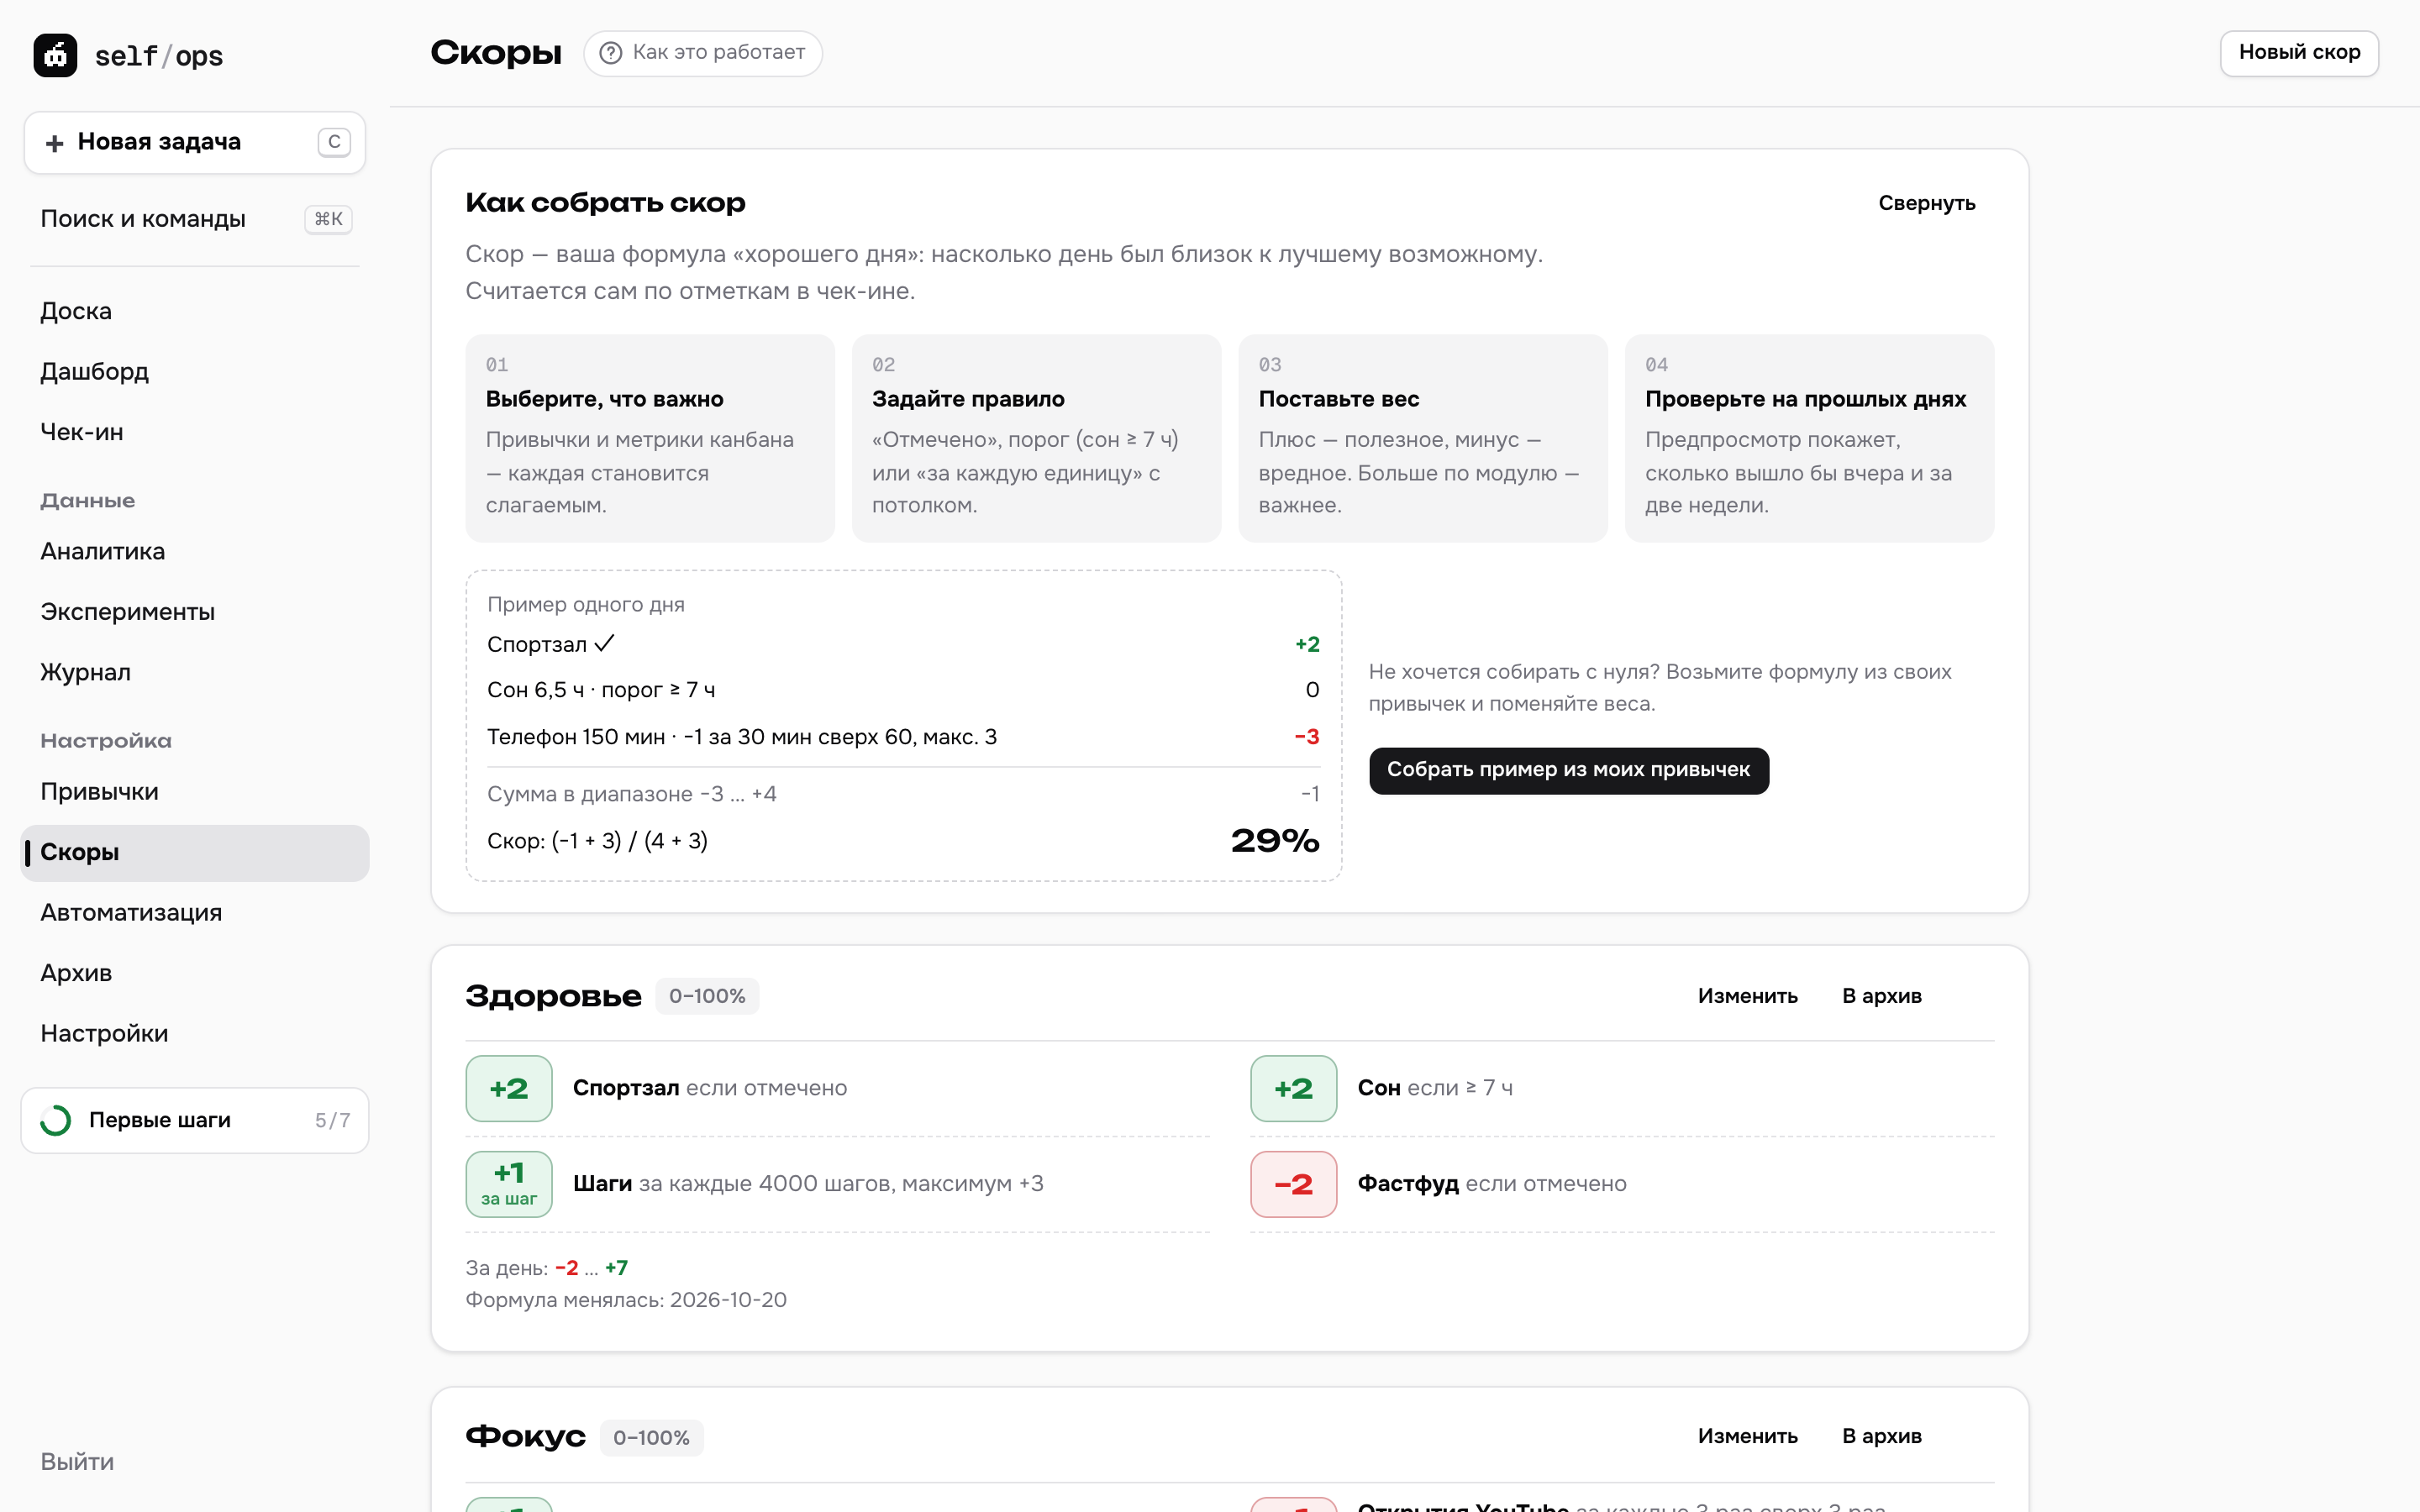2420x1512 pixels.
Task: Click step card 03 Поставьте вес
Action: coord(1422,438)
